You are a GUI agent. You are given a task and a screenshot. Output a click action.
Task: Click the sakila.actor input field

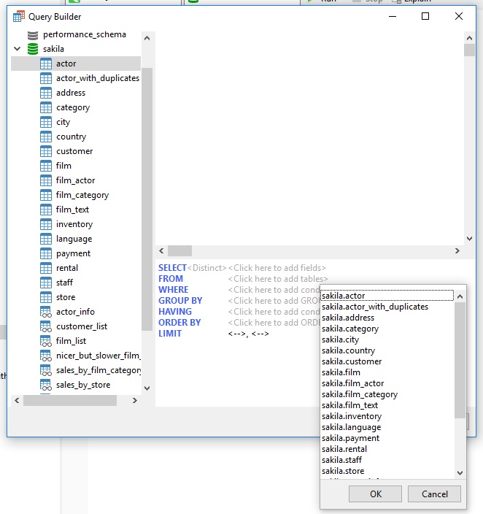click(x=387, y=296)
